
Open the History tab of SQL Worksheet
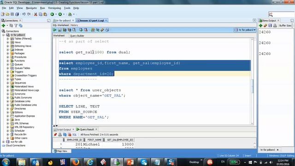click(74, 25)
